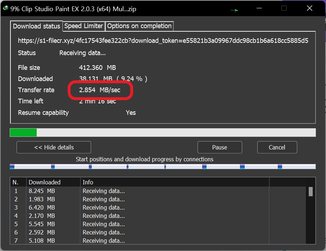This screenshot has width=326, height=251.
Task: Pause the download
Action: [x=219, y=147]
